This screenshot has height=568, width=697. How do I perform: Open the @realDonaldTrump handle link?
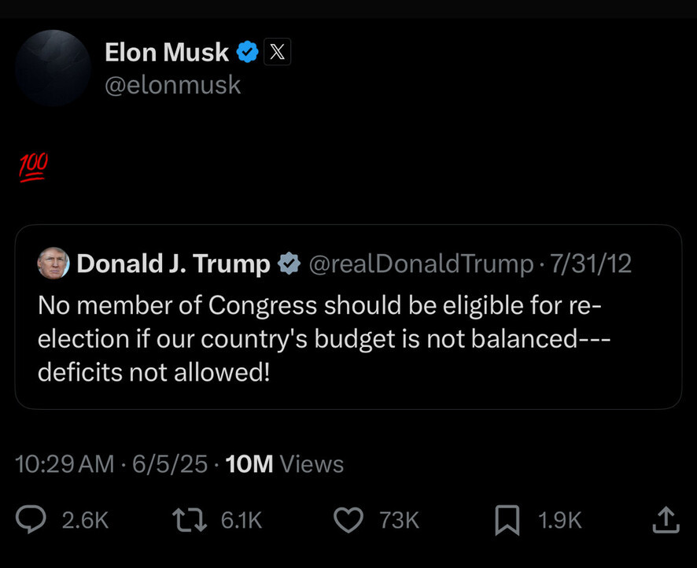click(x=420, y=264)
